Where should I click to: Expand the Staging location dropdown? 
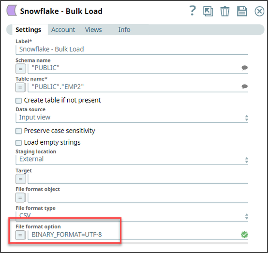tap(132, 160)
